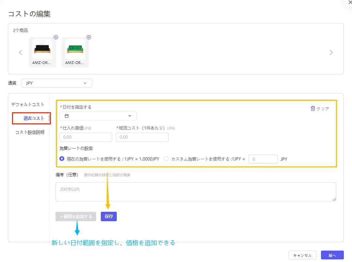Image resolution: width=352 pixels, height=262 pixels.
Task: Select the green sofa thumbnail
Action: coord(75,52)
